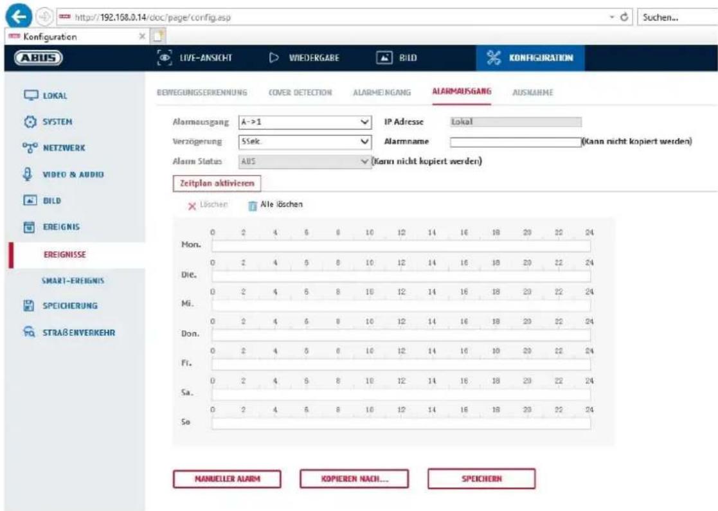
Task: Click the Speicherung disk icon in sidebar
Action: point(29,305)
